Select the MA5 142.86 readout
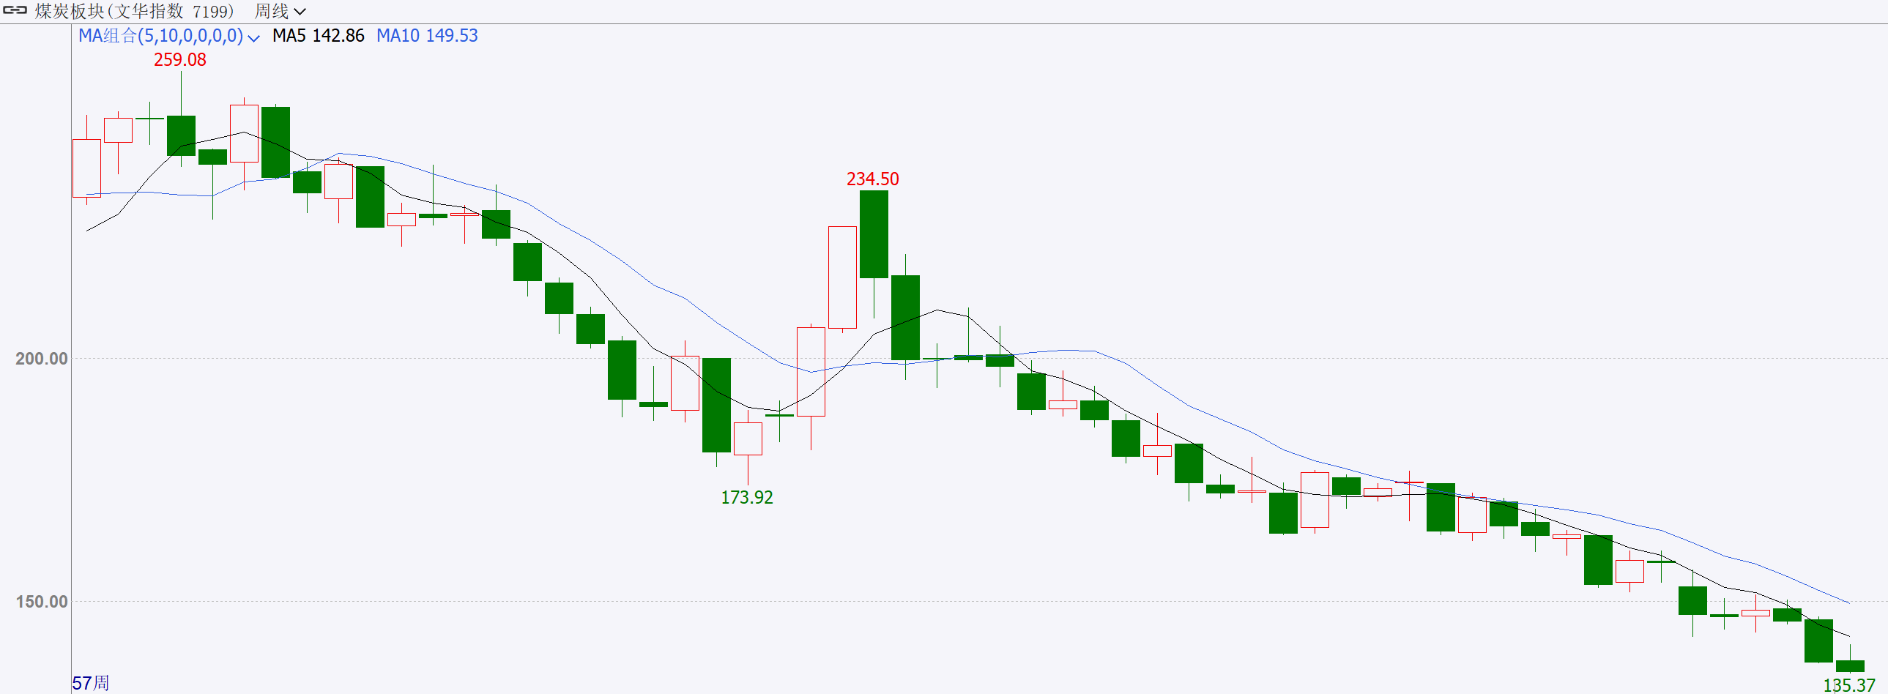Image resolution: width=1888 pixels, height=694 pixels. [318, 36]
